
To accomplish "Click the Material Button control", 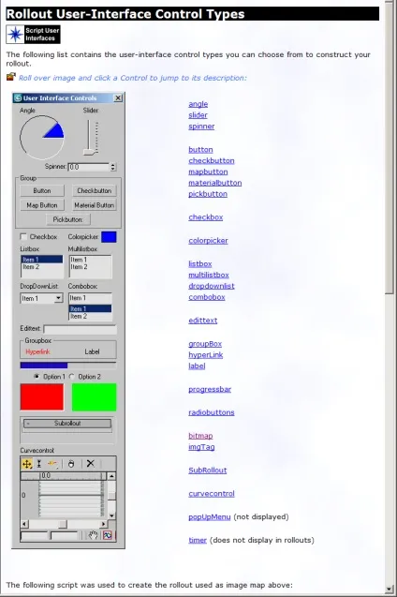I will [94, 205].
